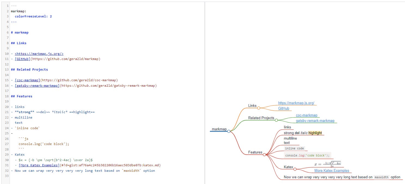
Task: Collapse the Links branch node circle
Action: [258, 107]
